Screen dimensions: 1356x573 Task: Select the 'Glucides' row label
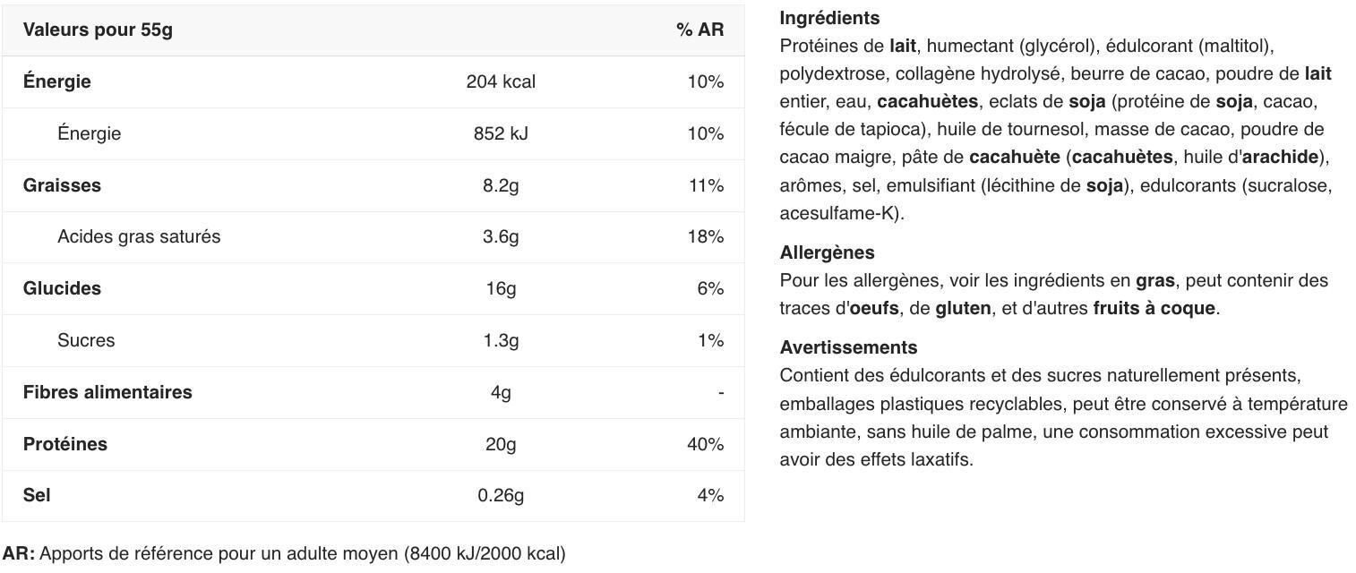62,288
